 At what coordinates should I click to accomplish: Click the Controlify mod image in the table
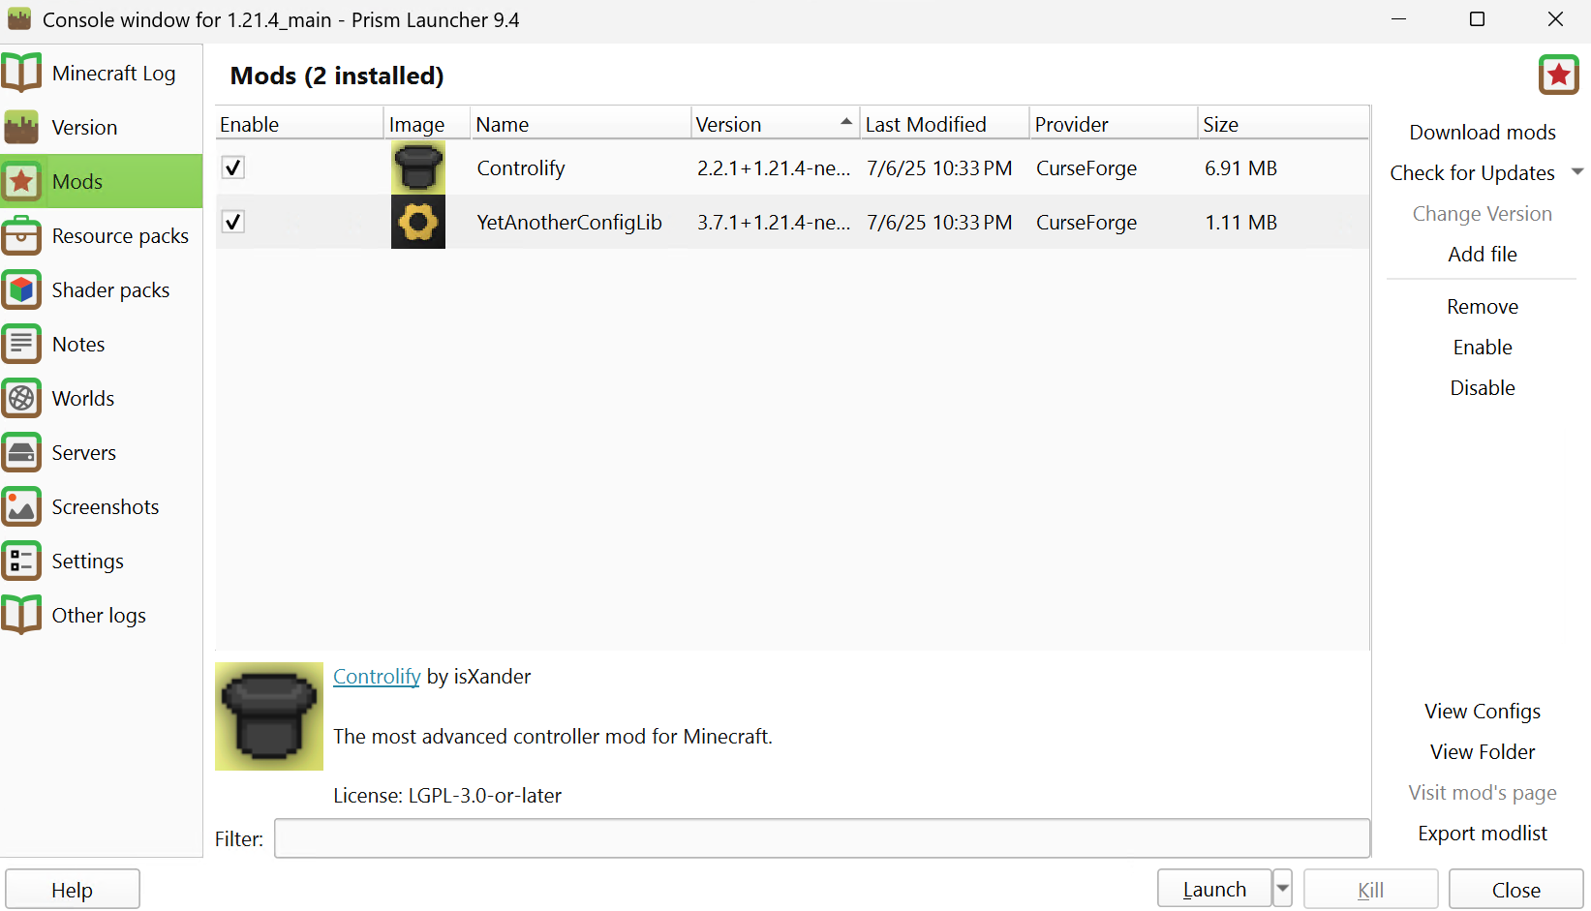tap(418, 167)
